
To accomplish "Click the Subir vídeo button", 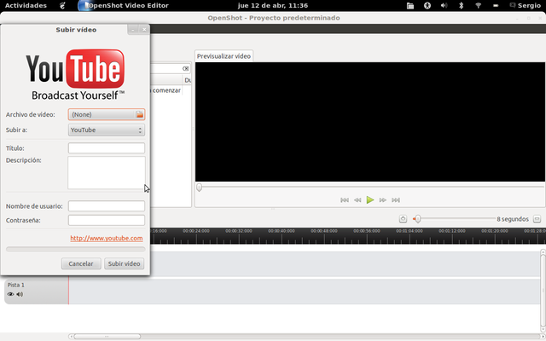I will pos(124,263).
